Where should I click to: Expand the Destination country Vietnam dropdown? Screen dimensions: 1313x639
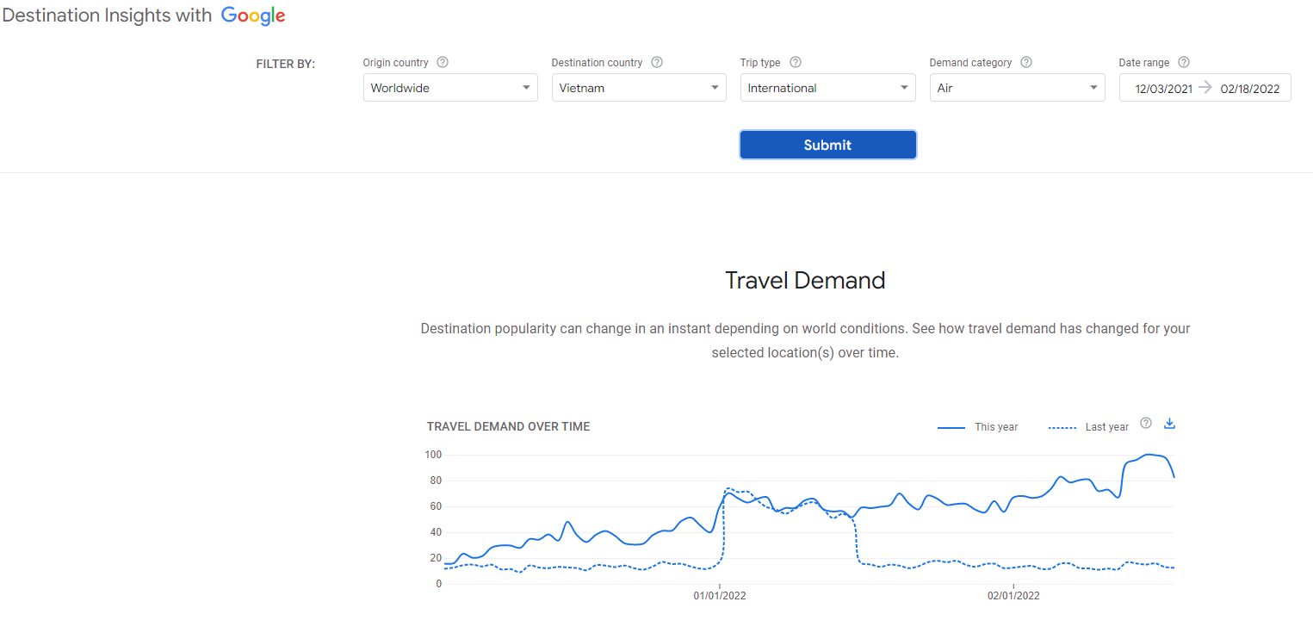[639, 88]
